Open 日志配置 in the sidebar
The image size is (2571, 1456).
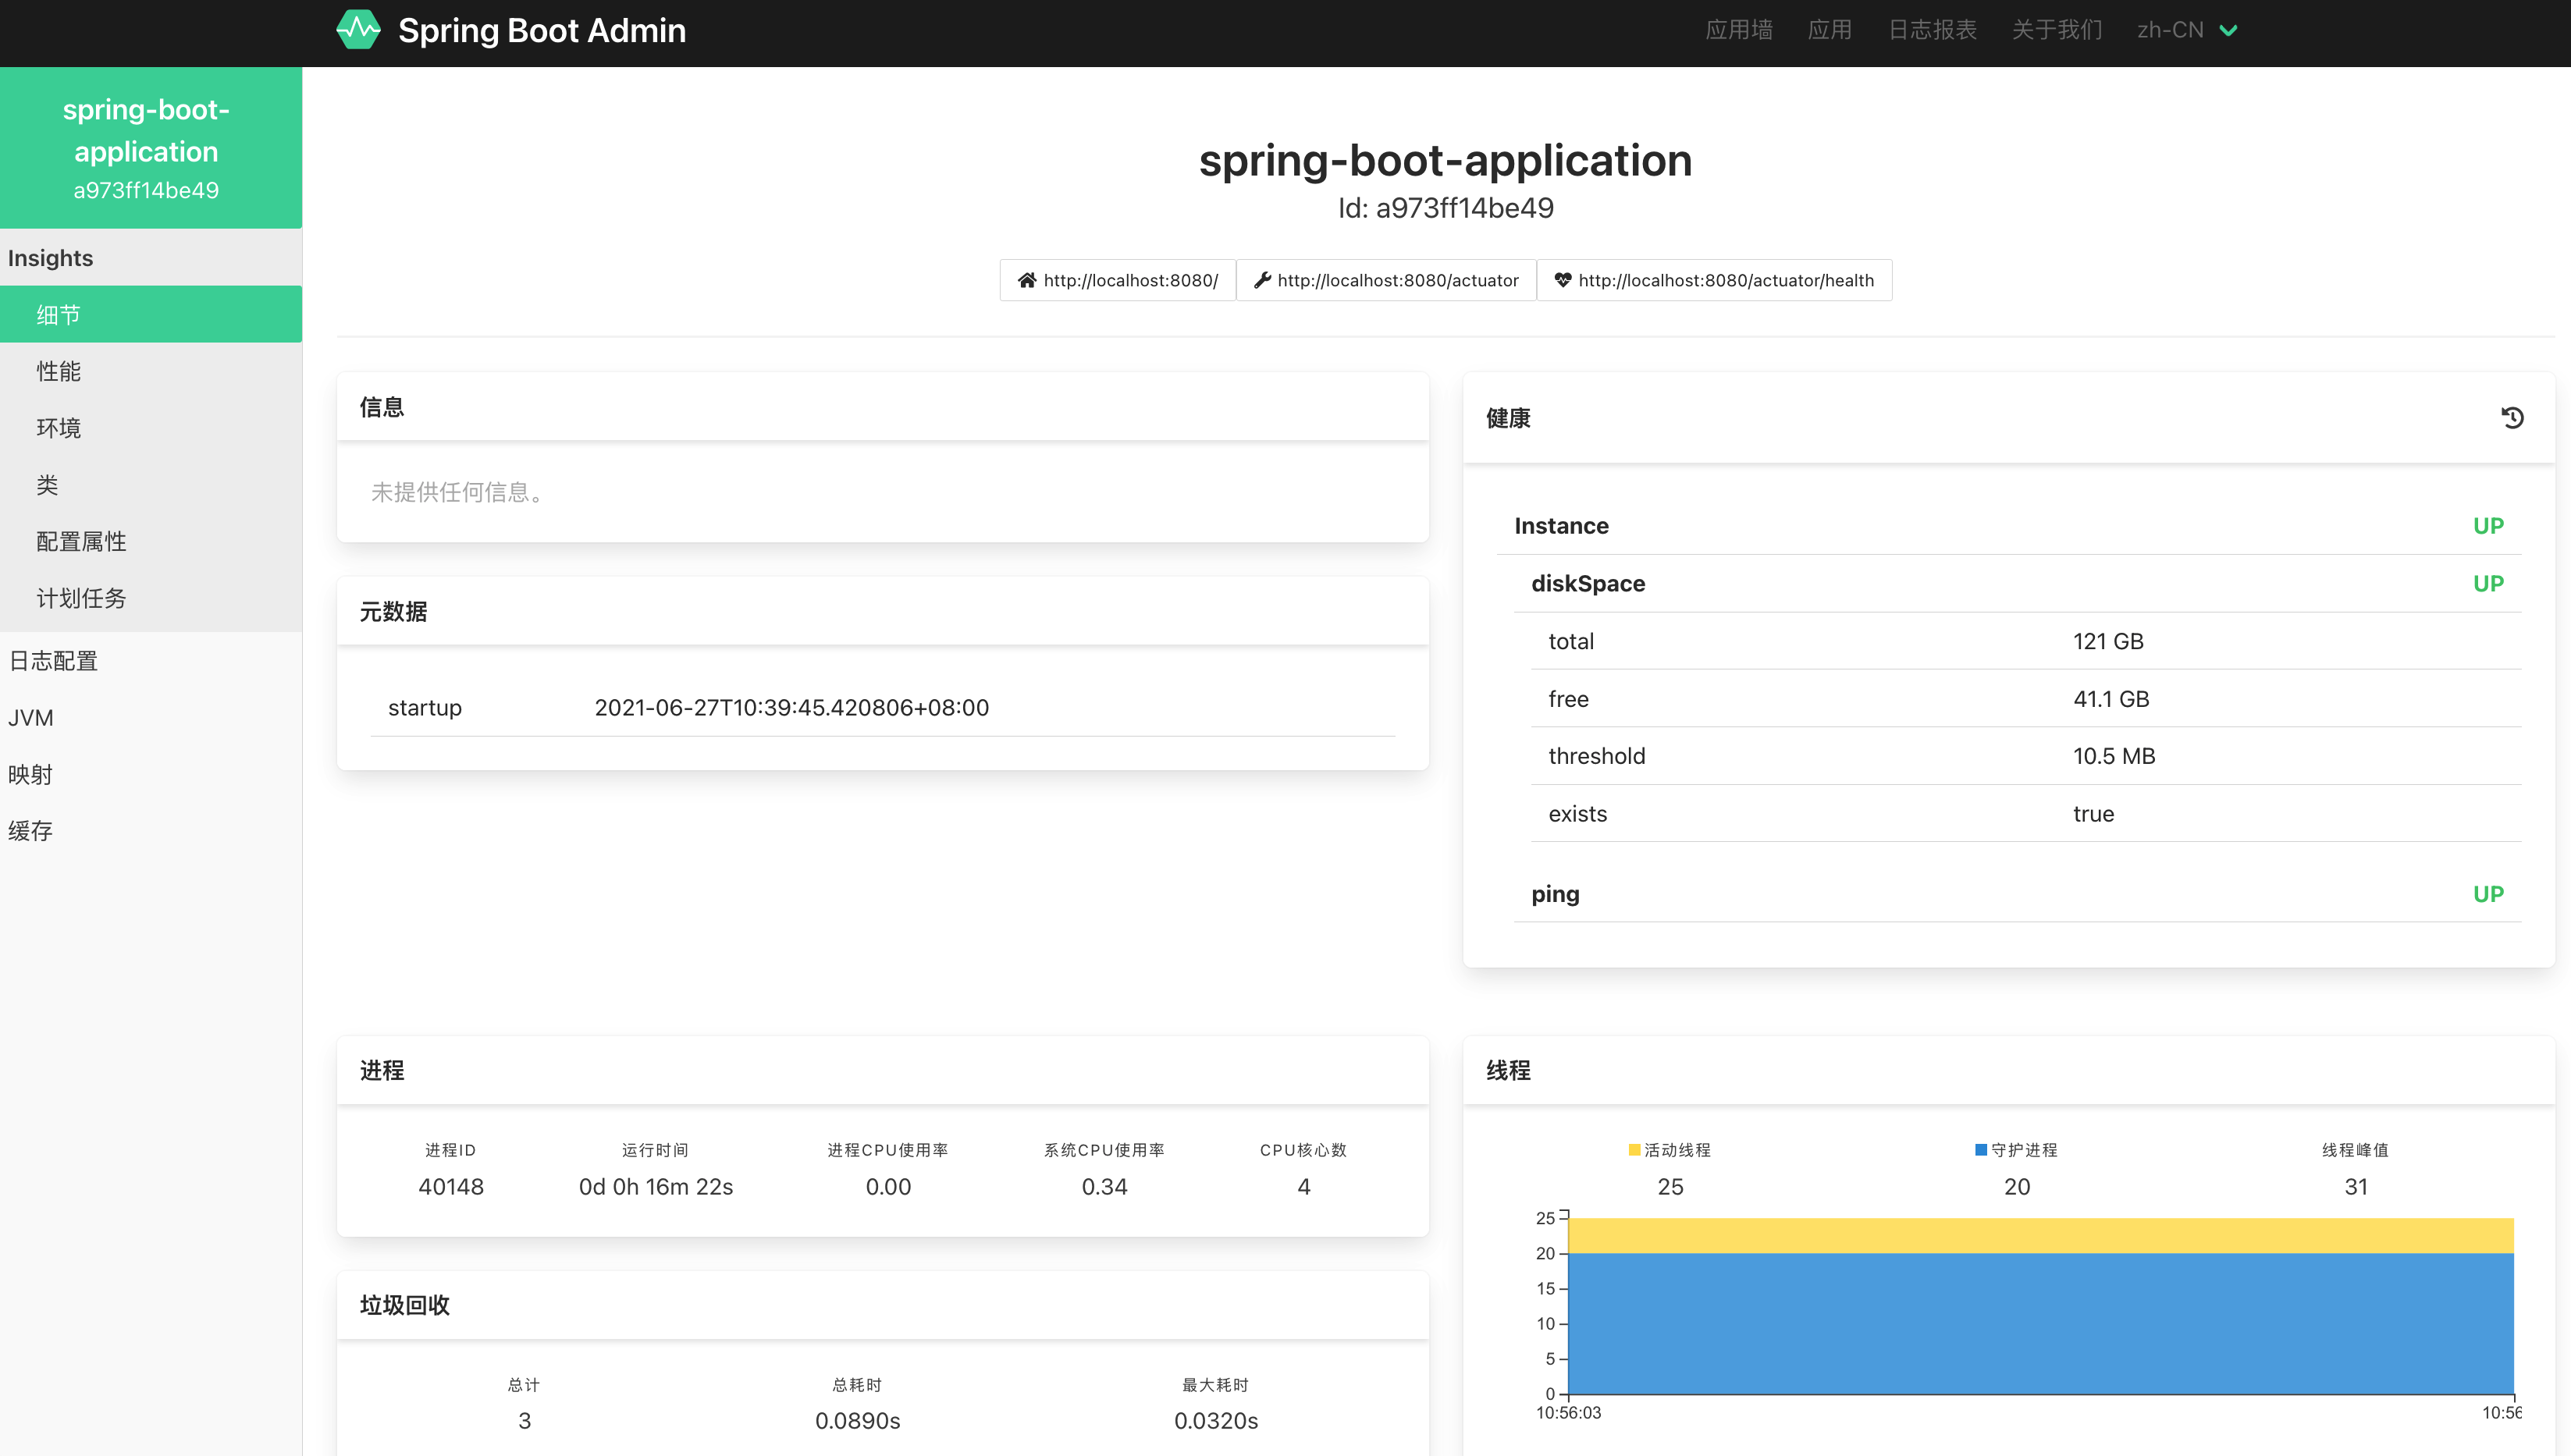point(151,660)
